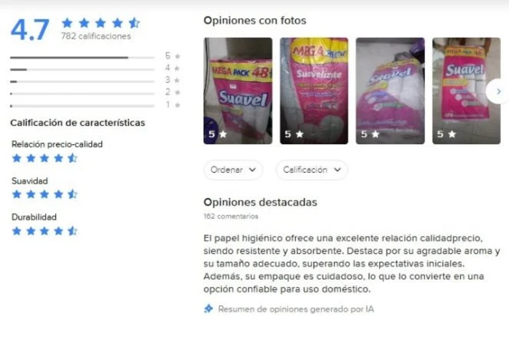The height and width of the screenshot is (337, 509).
Task: Click the overall rating stars beside 4.7
Action: pyautogui.click(x=101, y=22)
